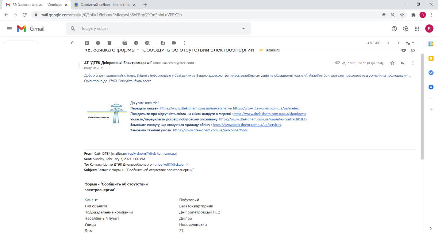The image size is (438, 235).
Task: Go to older message arrow
Action: [x=399, y=43]
